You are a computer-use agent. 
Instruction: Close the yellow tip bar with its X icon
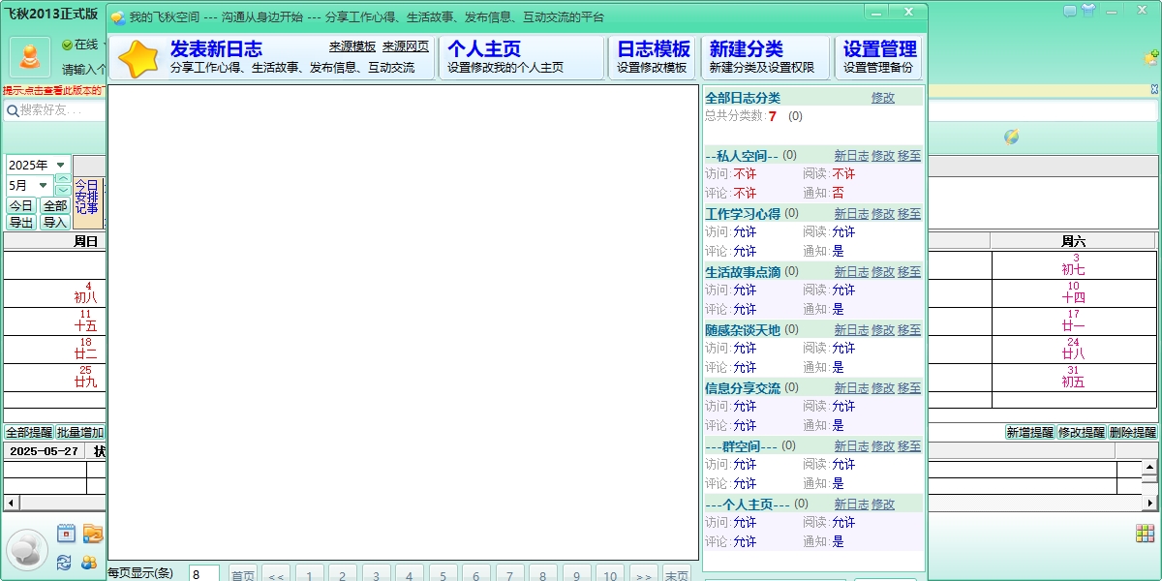click(x=1154, y=89)
